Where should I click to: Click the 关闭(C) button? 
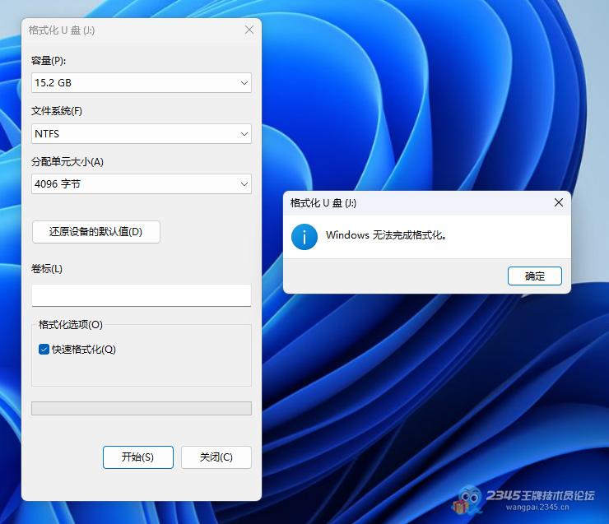[x=216, y=457]
